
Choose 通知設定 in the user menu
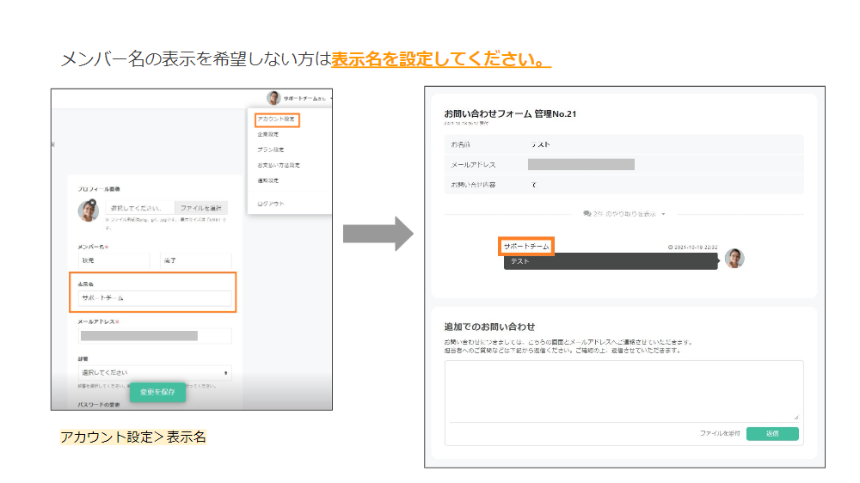pyautogui.click(x=268, y=180)
